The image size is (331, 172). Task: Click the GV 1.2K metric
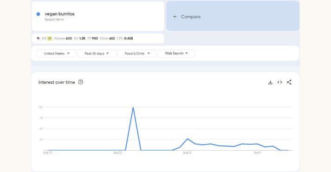[79, 39]
